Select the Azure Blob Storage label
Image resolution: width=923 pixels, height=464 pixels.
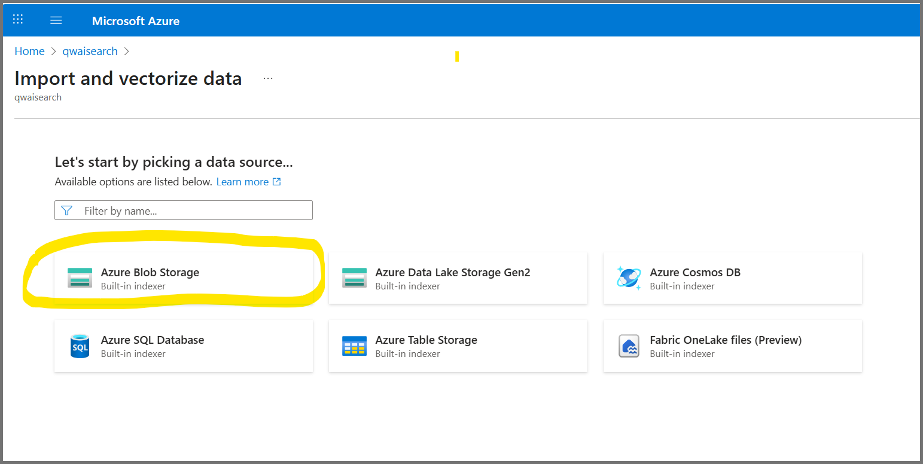coord(150,273)
